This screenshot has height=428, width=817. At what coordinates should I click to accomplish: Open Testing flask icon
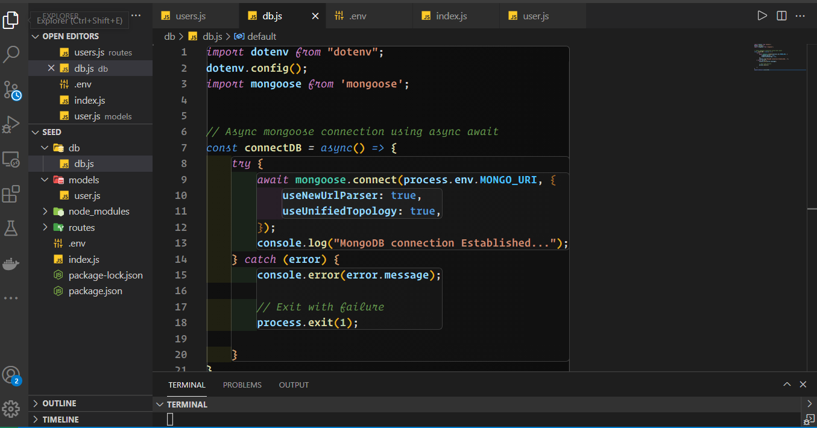point(11,228)
